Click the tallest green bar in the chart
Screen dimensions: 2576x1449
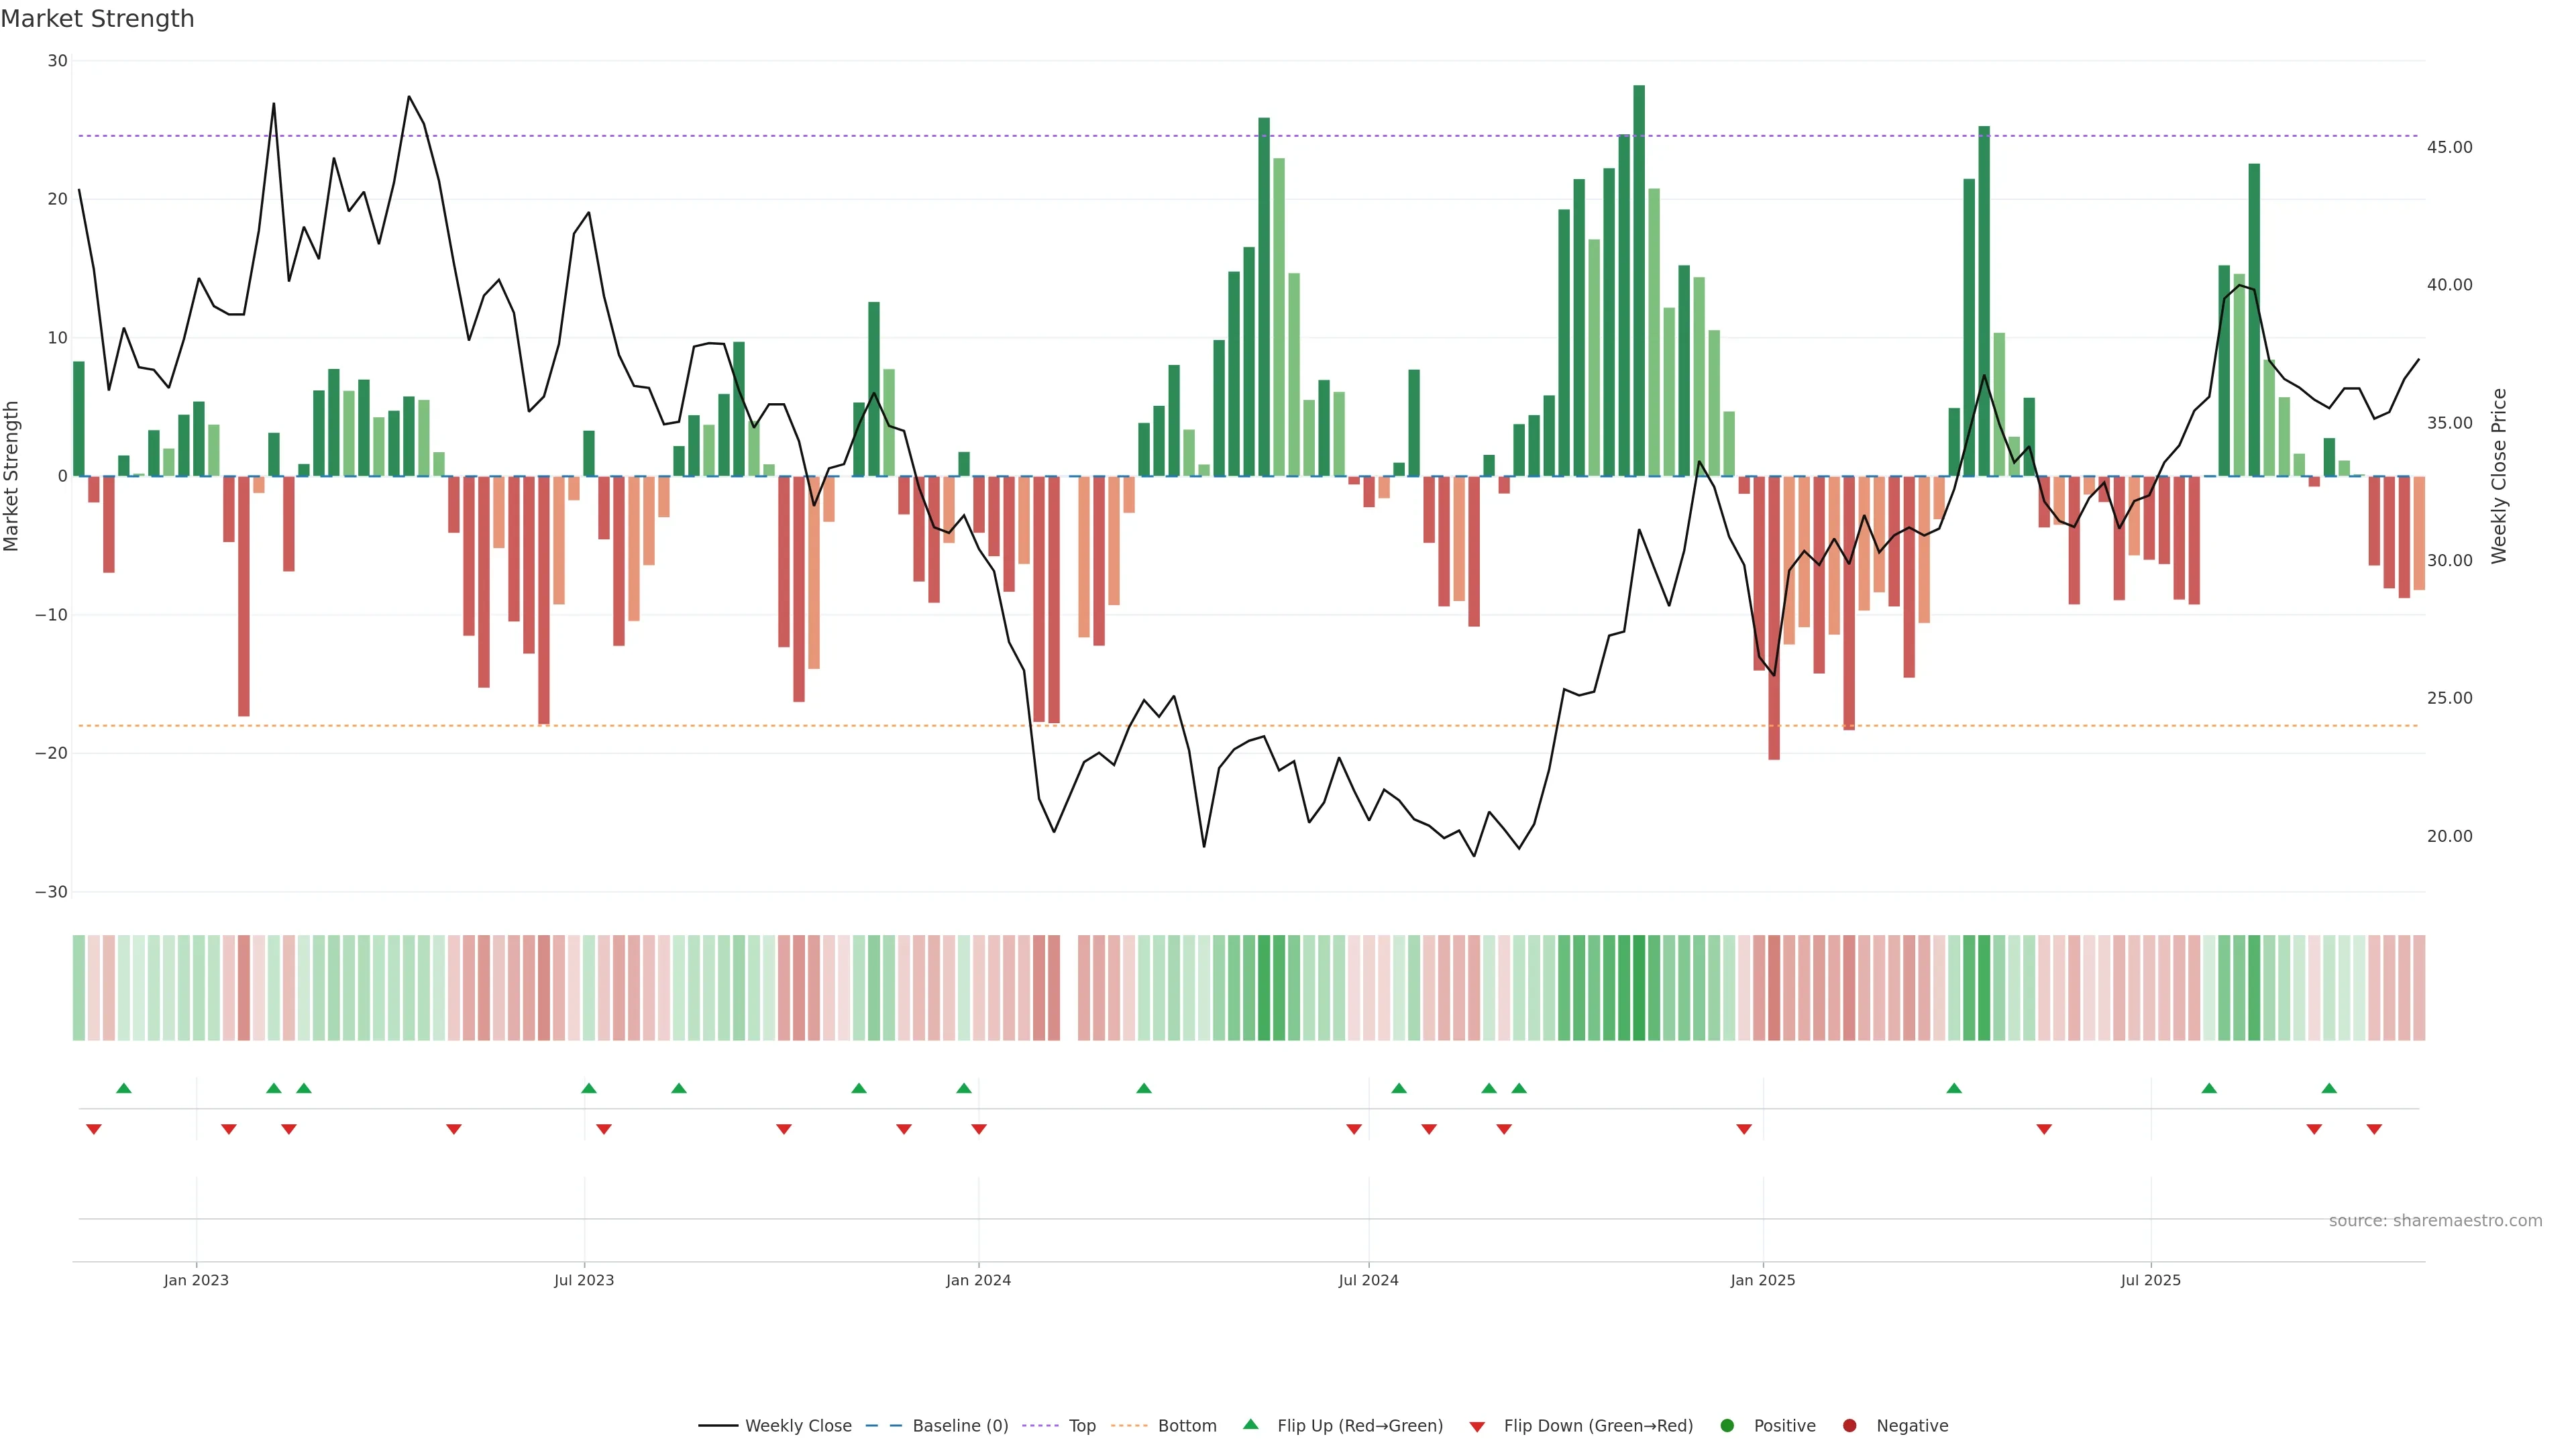point(1639,280)
